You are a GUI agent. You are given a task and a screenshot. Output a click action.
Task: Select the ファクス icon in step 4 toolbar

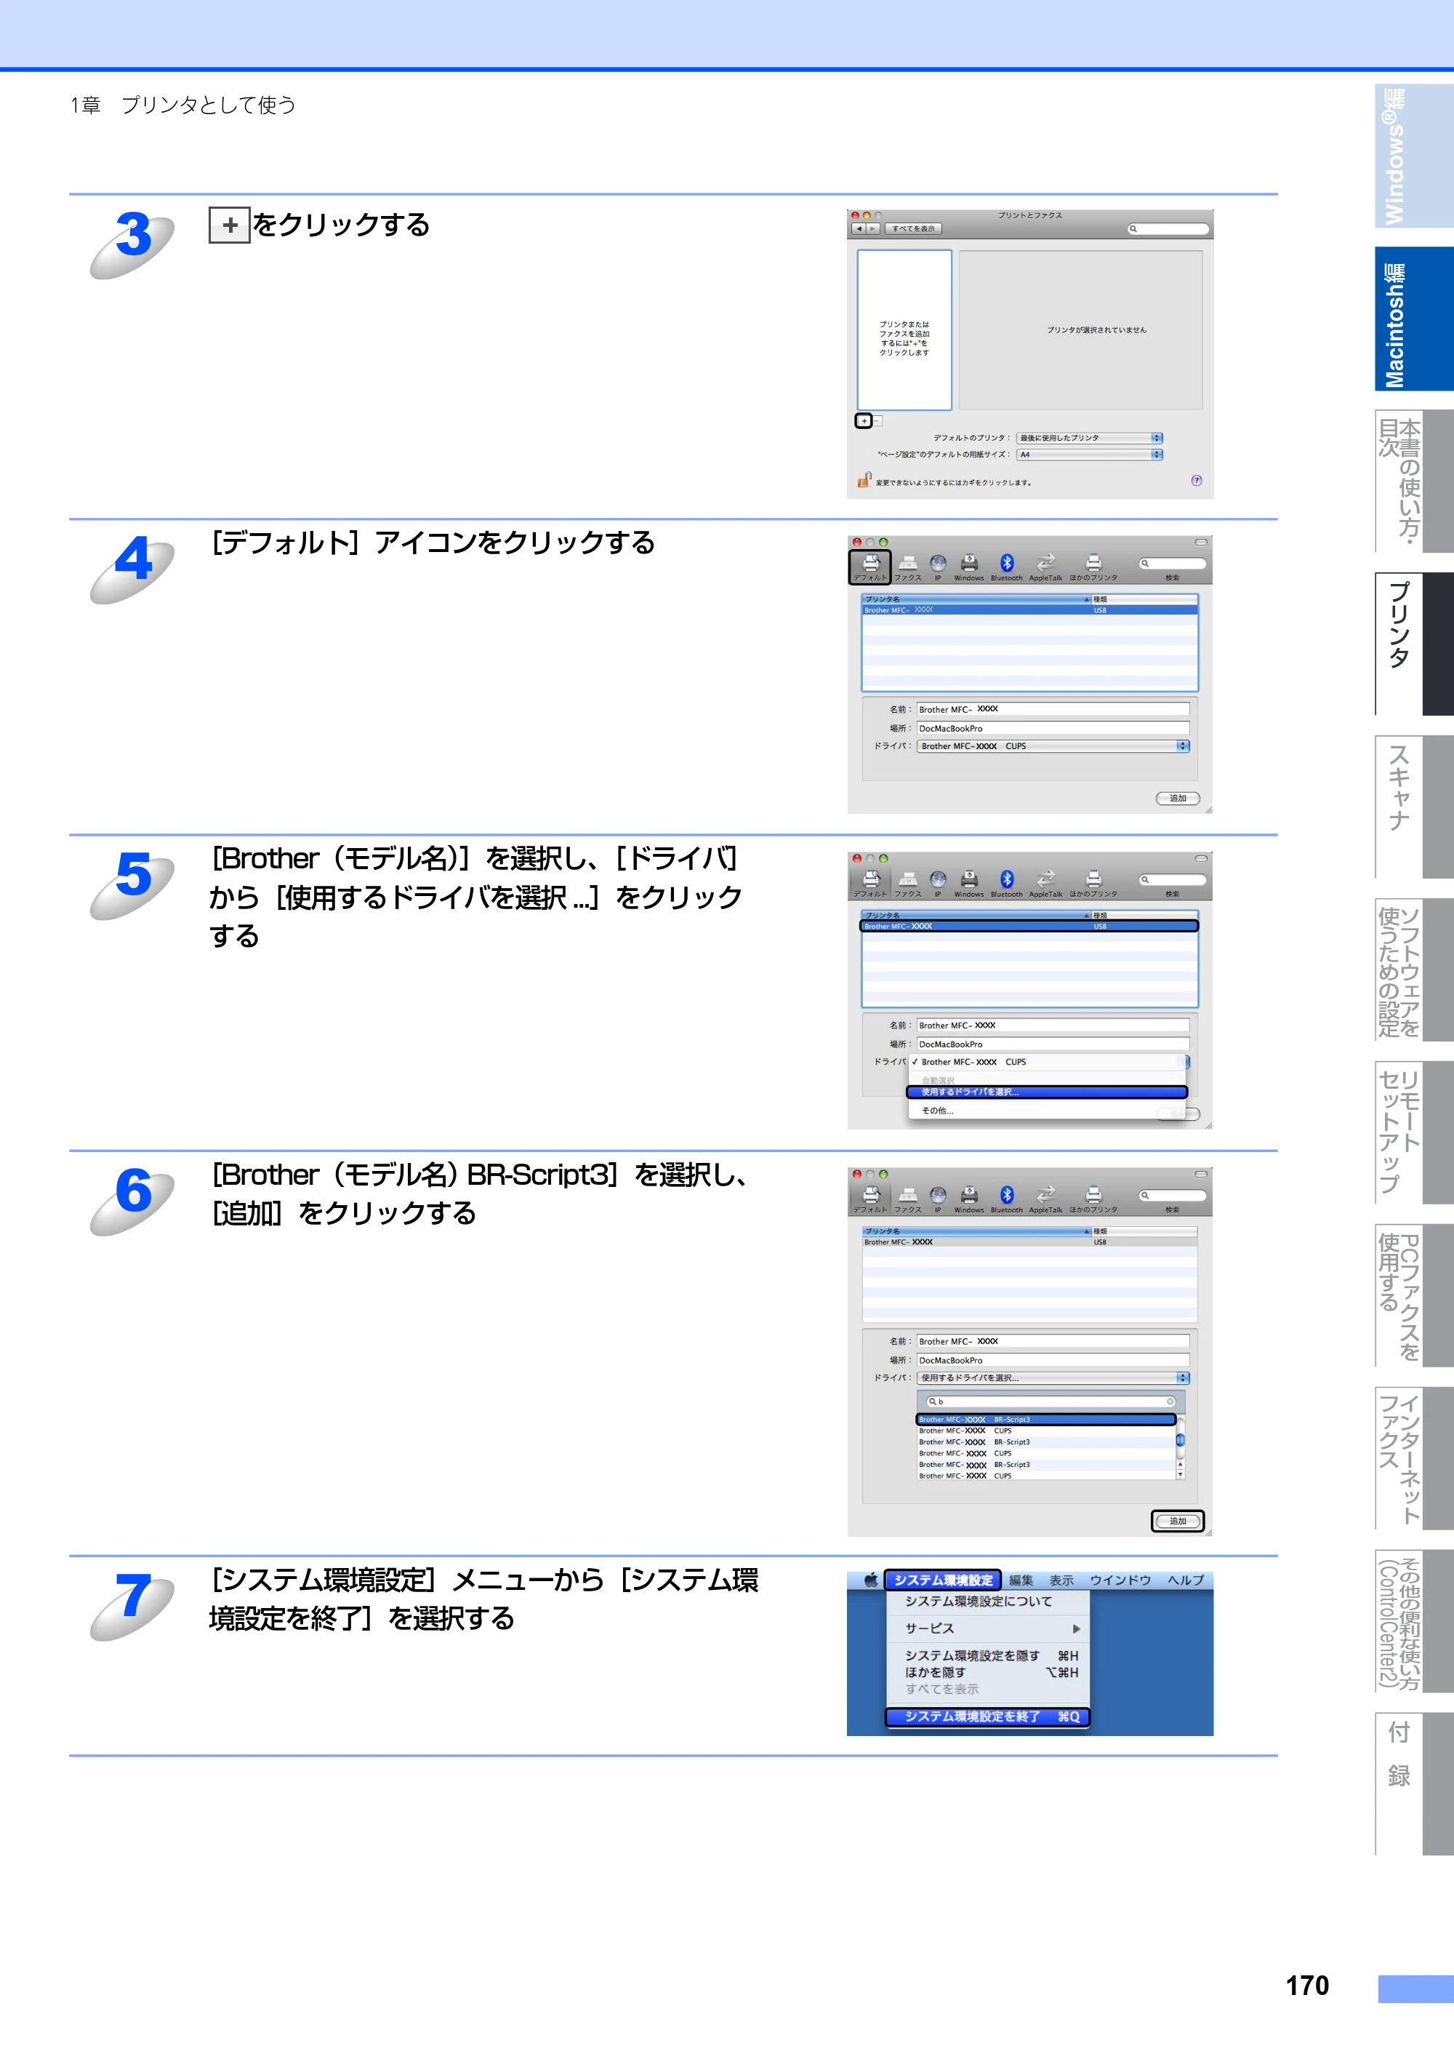pyautogui.click(x=908, y=567)
